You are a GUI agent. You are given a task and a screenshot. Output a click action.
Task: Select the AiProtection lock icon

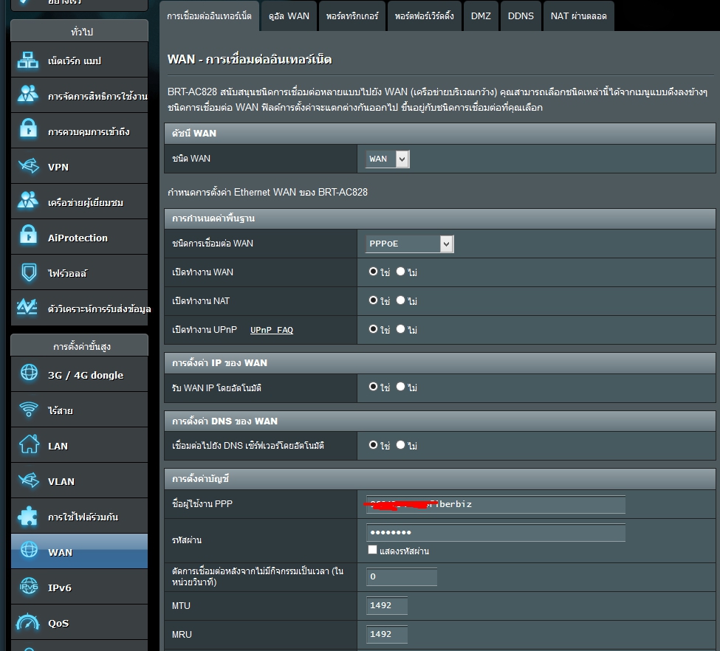(x=28, y=238)
